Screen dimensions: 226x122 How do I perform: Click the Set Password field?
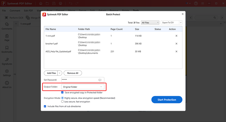(x=83, y=80)
